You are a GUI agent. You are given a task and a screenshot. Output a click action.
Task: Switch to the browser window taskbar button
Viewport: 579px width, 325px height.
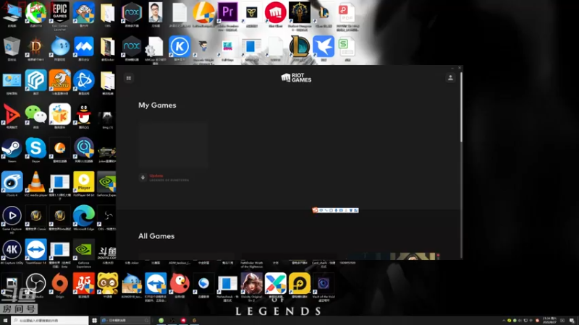pyautogui.click(x=125, y=321)
